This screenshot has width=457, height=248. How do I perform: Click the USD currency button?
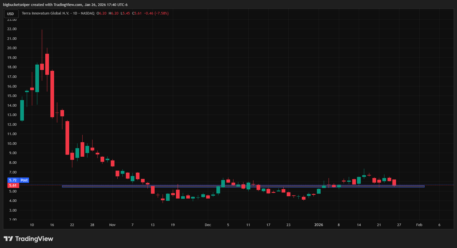(11, 14)
